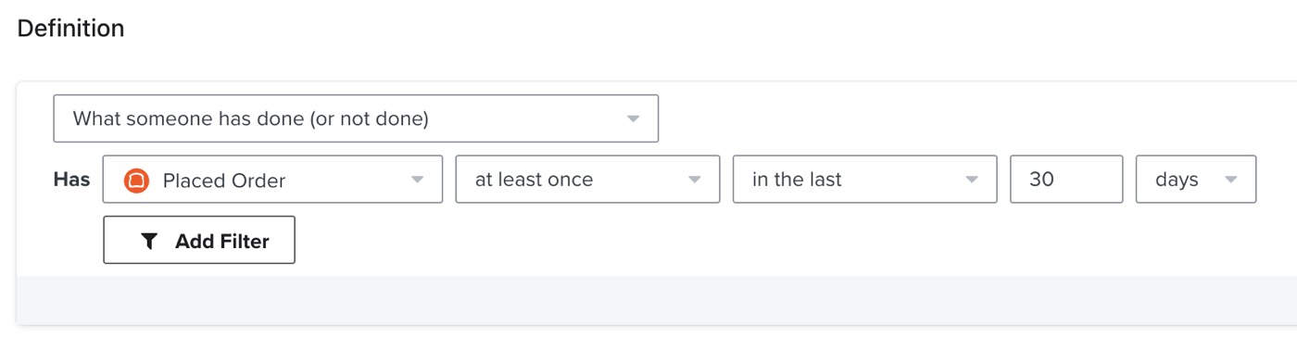
Task: Open "What someone has done" condition dropdown
Action: 356,119
